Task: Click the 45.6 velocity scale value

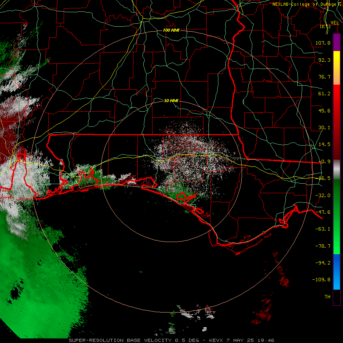Action: pyautogui.click(x=324, y=111)
